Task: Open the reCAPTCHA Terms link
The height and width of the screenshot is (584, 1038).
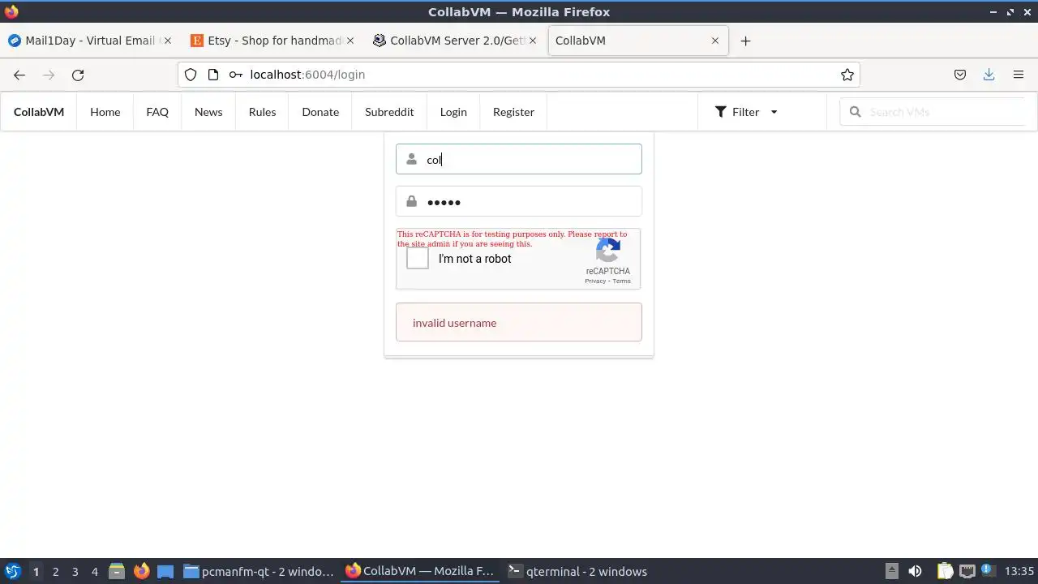Action: 622,281
